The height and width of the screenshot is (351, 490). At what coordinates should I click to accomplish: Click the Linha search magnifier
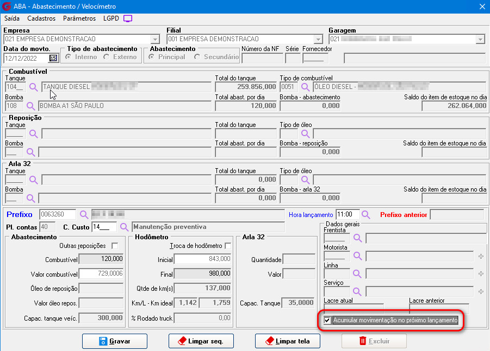coord(357,273)
